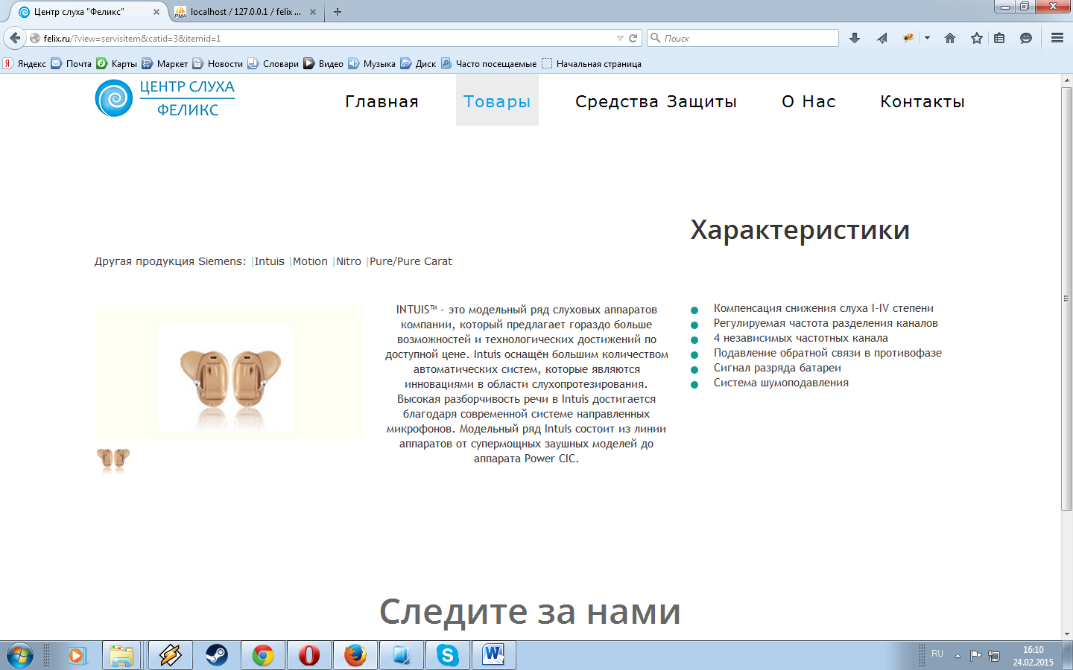Click the scrollbar down arrow
The height and width of the screenshot is (670, 1073).
point(1067,634)
